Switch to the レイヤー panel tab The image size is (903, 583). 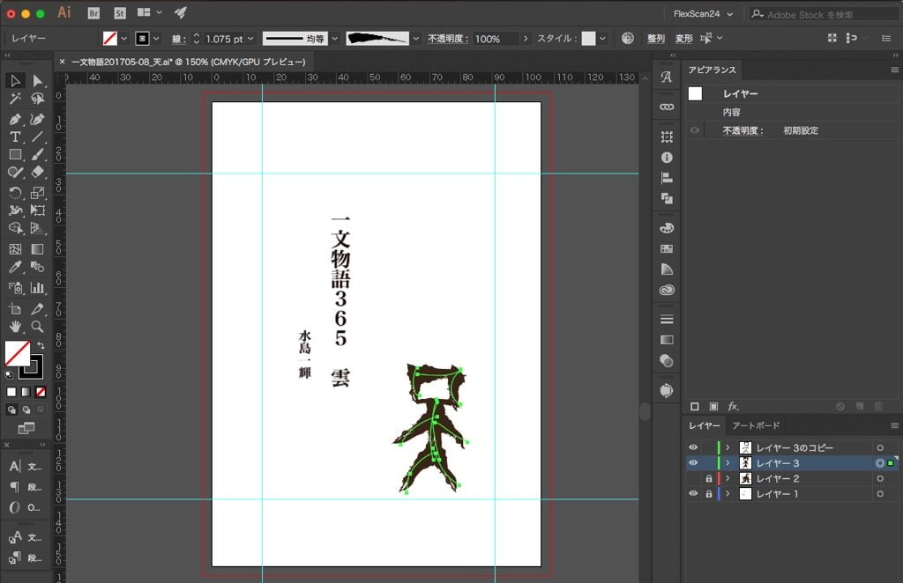point(705,425)
